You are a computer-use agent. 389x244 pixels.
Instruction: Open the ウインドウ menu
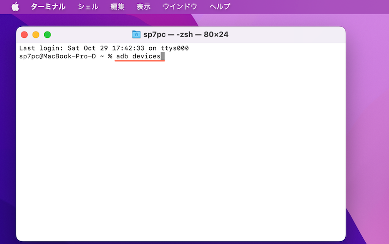[180, 7]
